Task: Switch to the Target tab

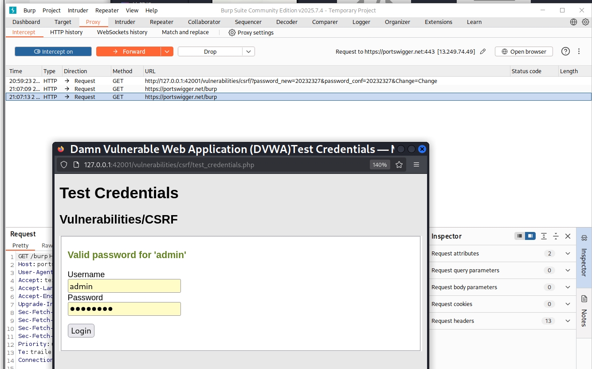Action: [63, 22]
